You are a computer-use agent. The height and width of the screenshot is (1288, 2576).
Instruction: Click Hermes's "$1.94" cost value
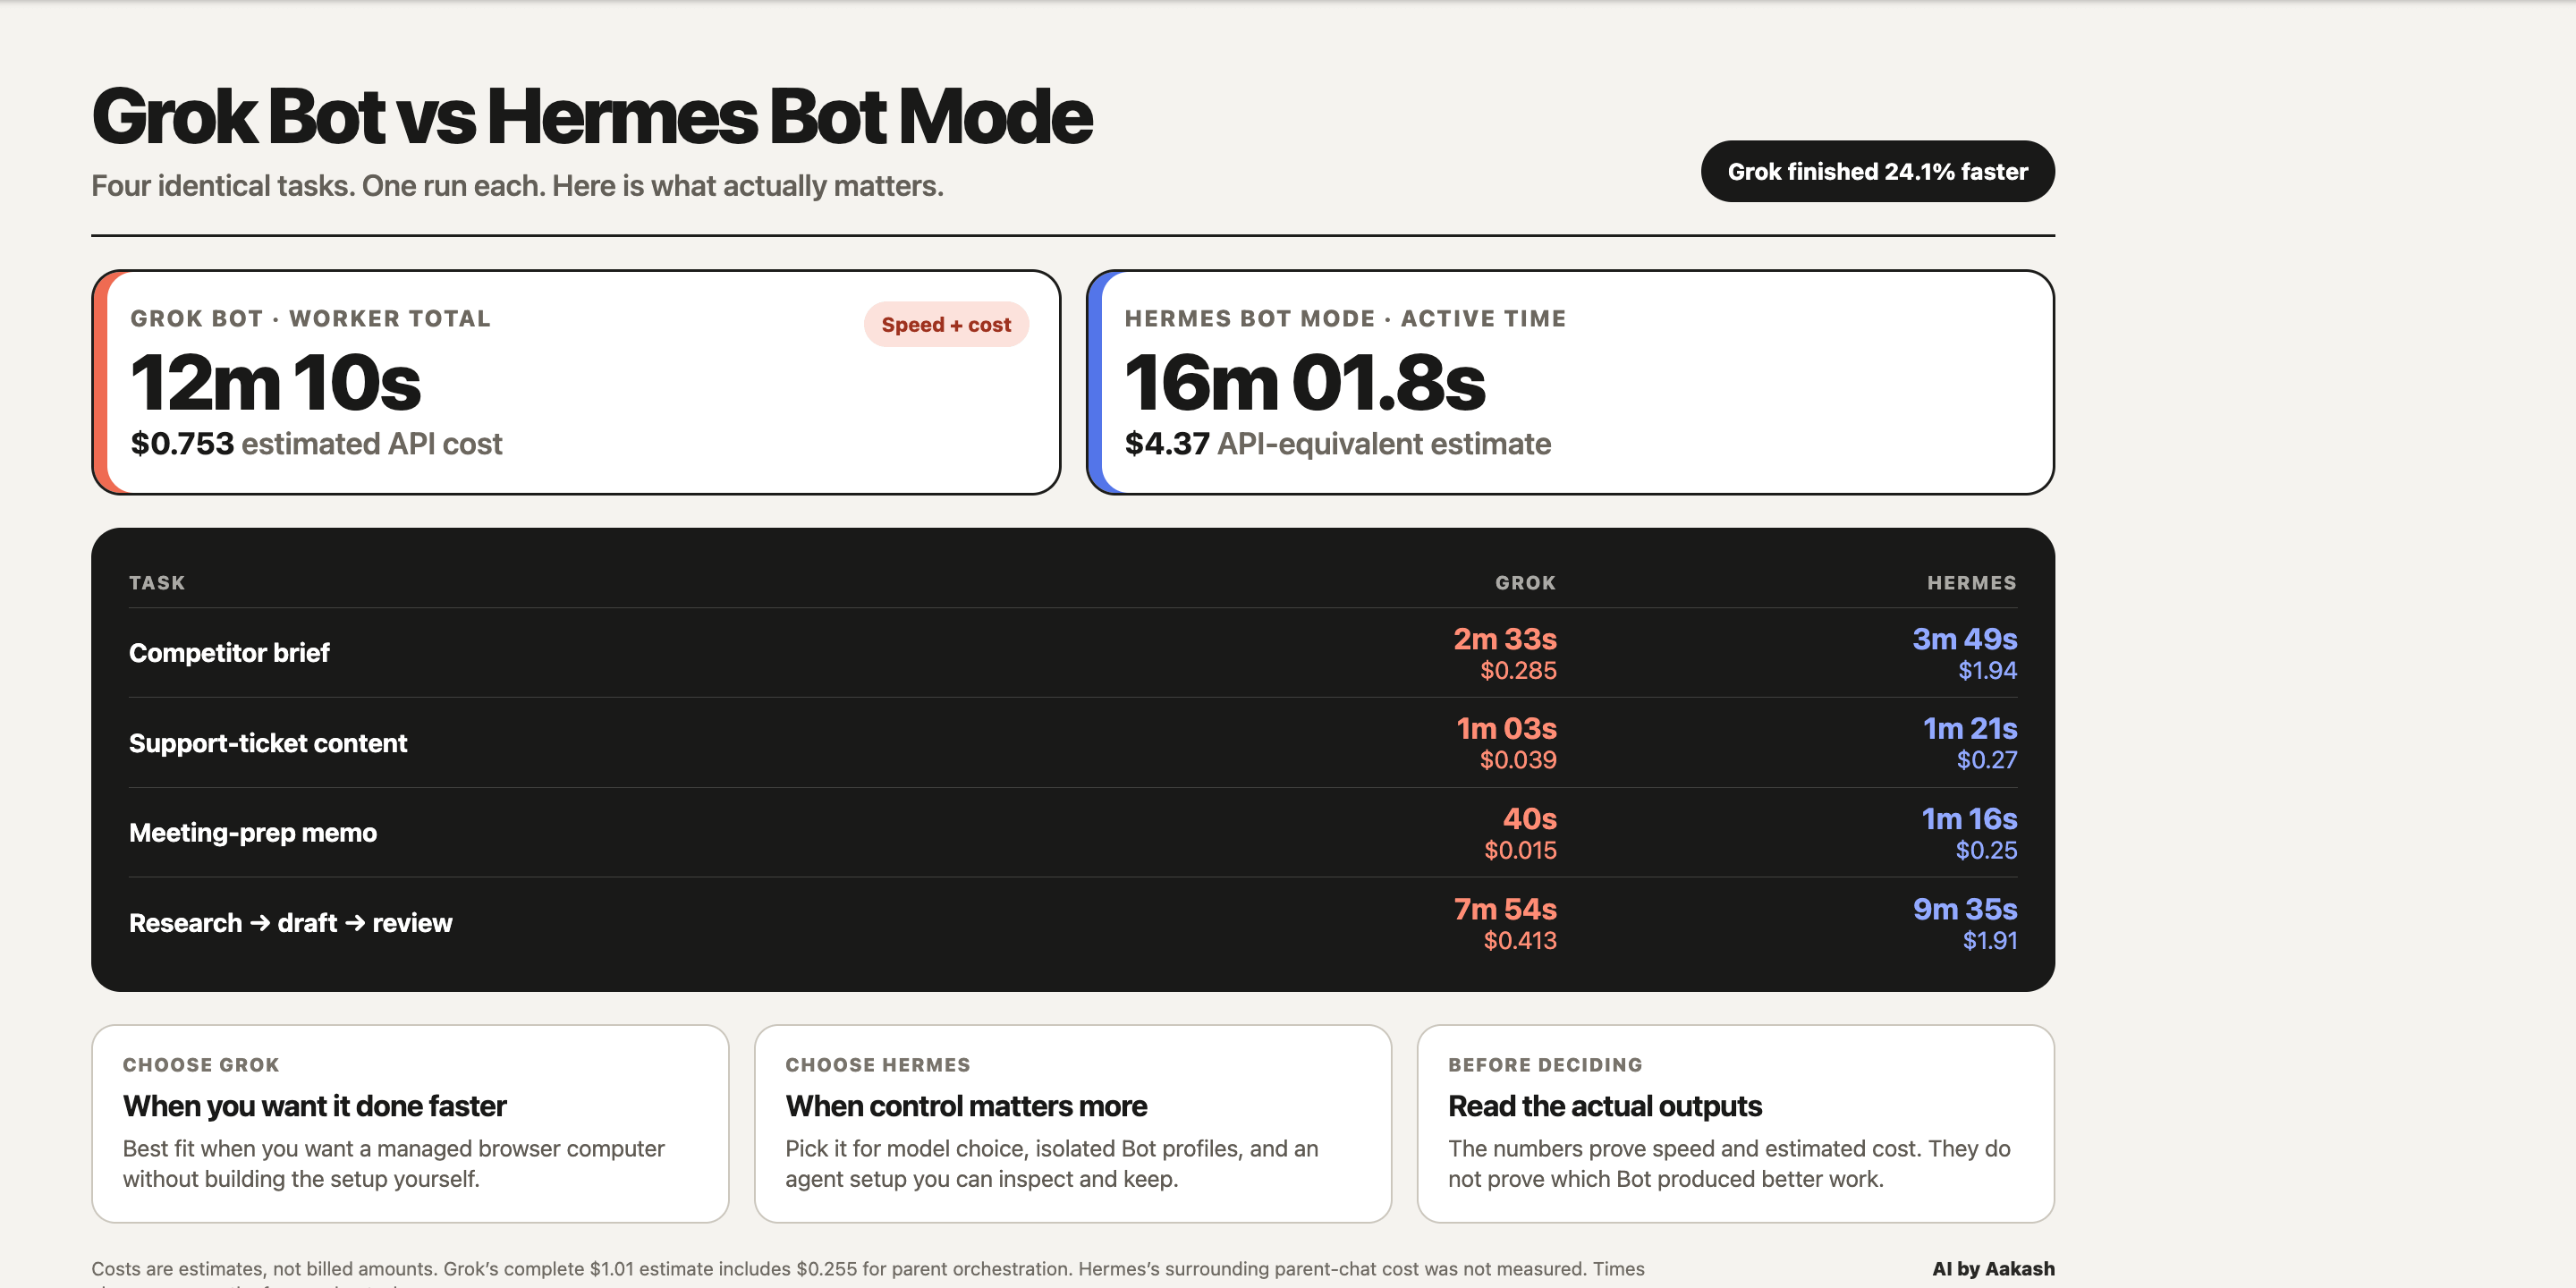(x=1987, y=670)
